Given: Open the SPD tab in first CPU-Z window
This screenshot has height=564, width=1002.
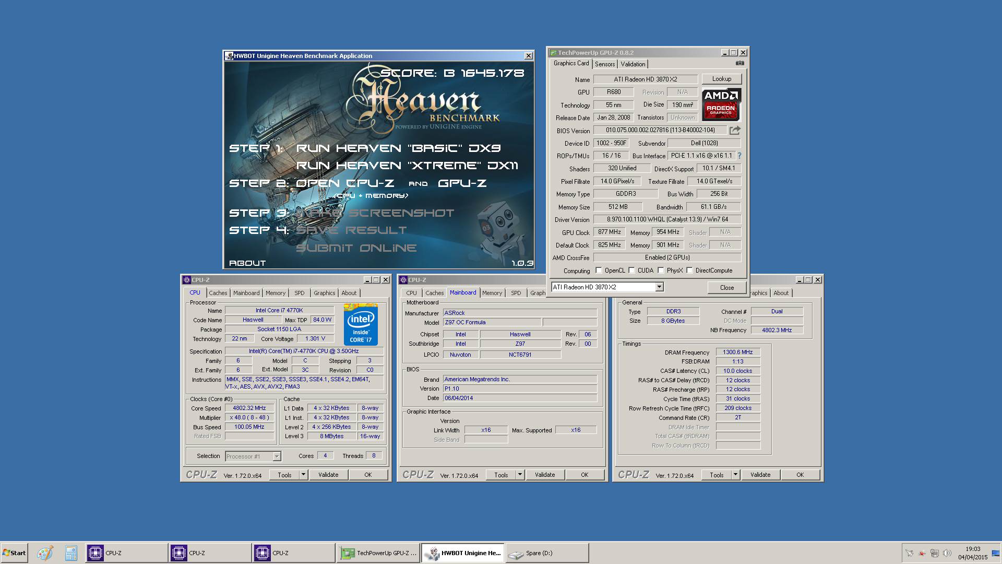Looking at the screenshot, I should pyautogui.click(x=299, y=293).
